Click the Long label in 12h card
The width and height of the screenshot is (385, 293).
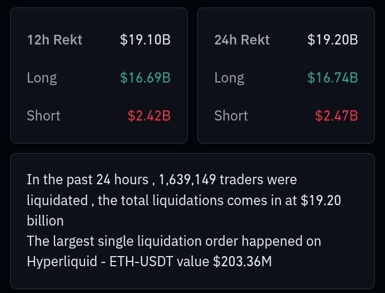pos(42,78)
